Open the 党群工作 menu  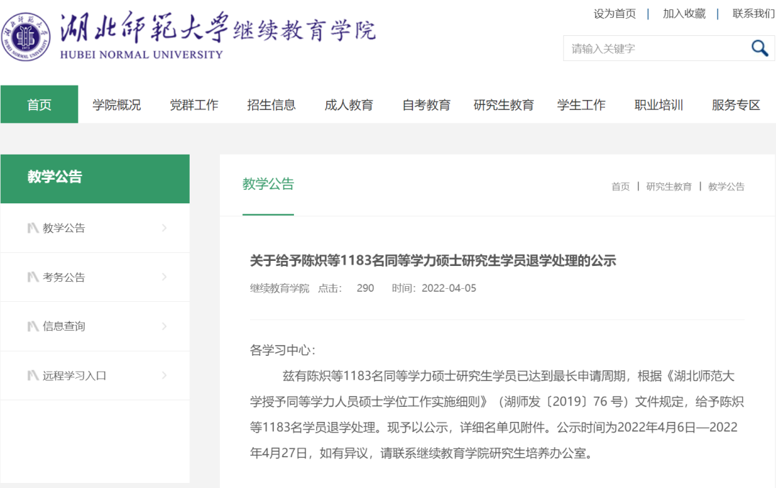194,104
